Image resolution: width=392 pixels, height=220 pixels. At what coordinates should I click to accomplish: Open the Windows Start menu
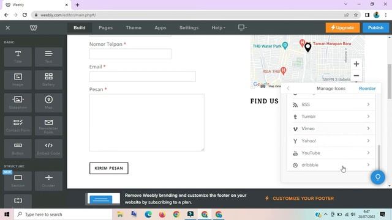(7, 215)
